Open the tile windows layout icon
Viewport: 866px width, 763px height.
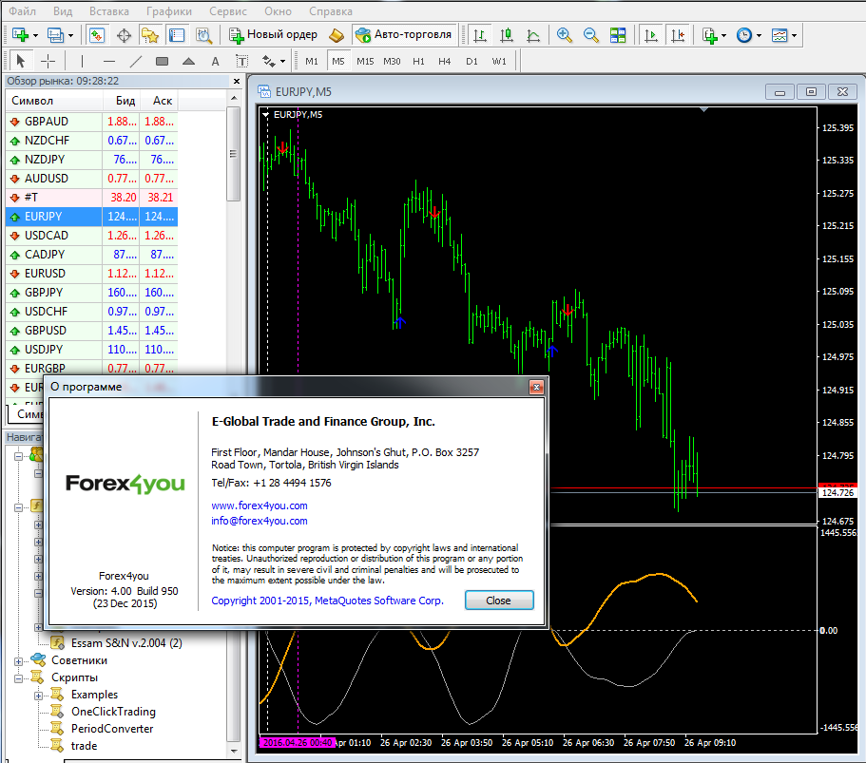[x=618, y=35]
